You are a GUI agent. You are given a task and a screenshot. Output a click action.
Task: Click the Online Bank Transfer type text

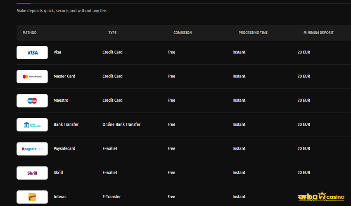point(121,124)
